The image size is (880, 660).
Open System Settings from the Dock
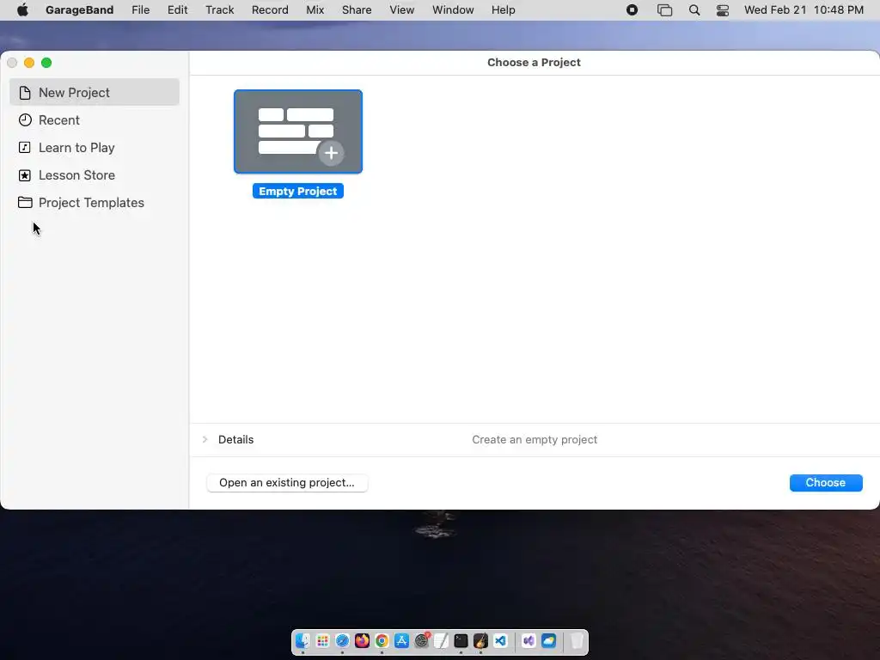(x=421, y=641)
